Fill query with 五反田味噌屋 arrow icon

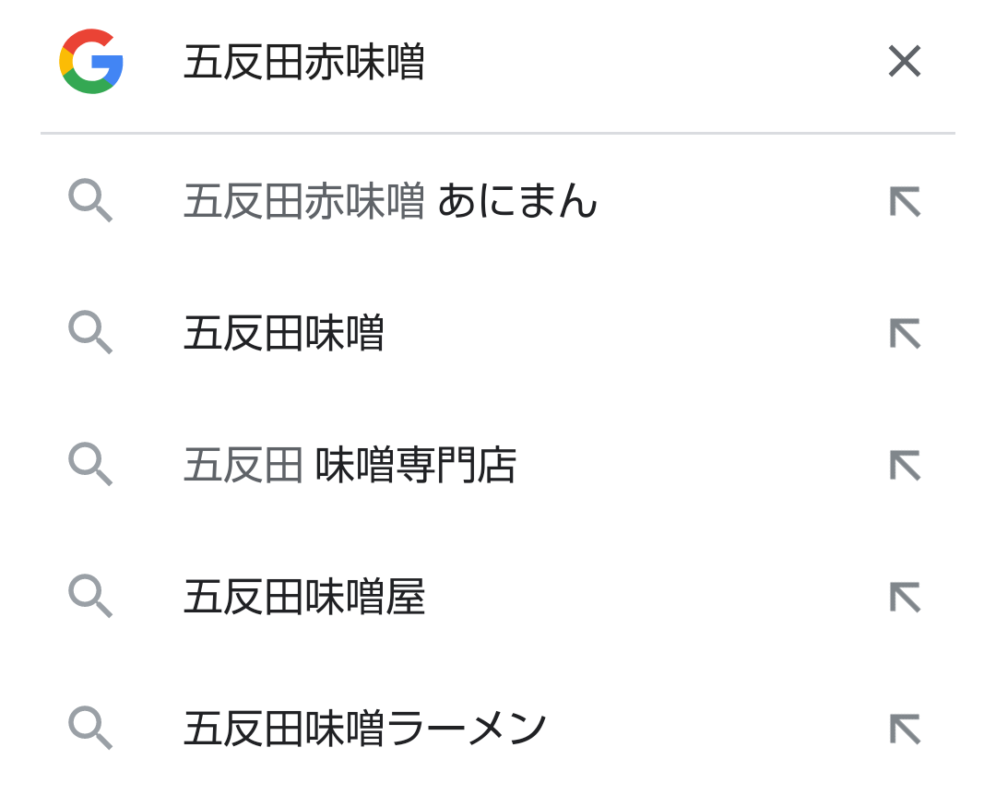905,598
